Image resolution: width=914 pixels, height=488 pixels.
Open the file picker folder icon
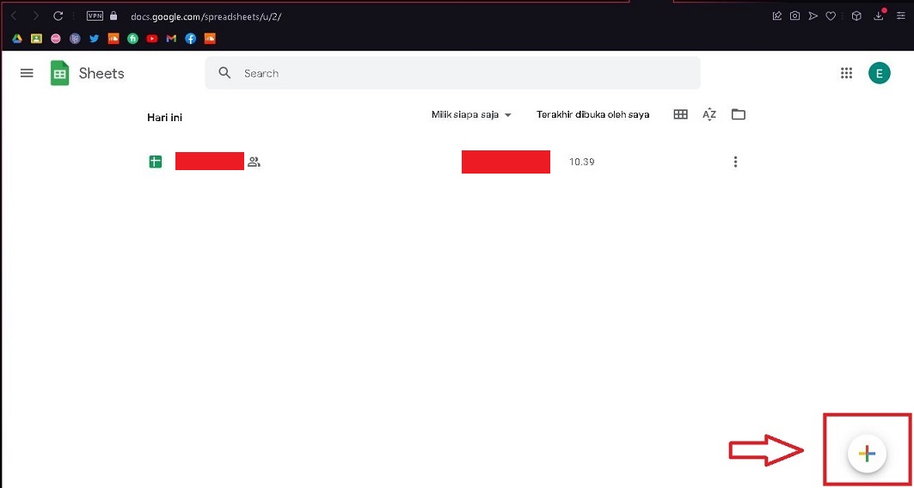point(738,114)
